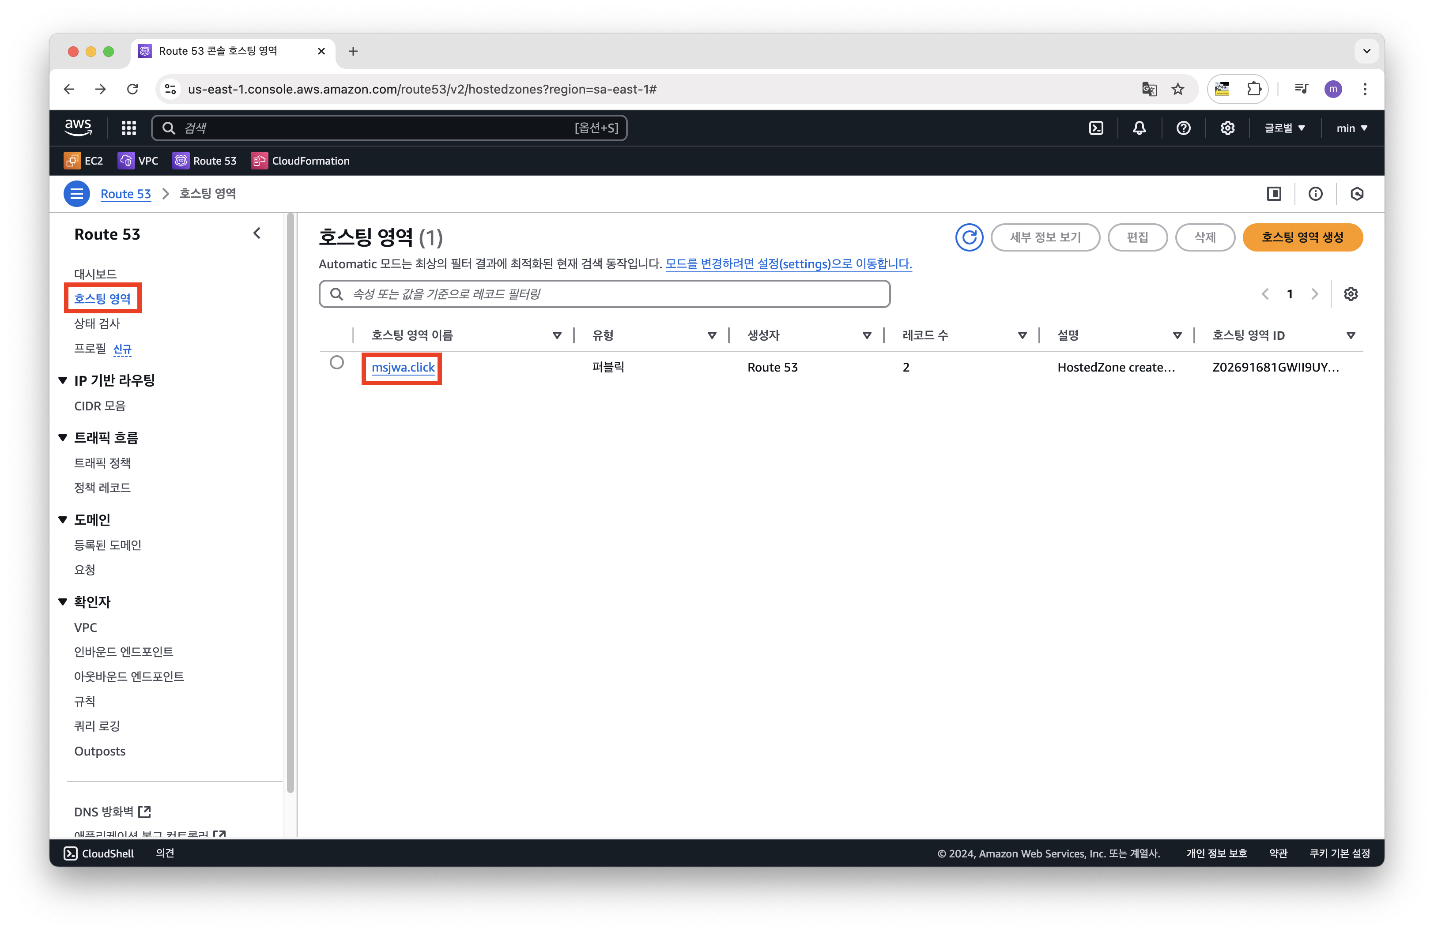Image resolution: width=1434 pixels, height=932 pixels.
Task: Collapse the Route 53 side navigation
Action: click(257, 233)
